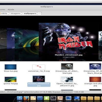Select the converse_16_9.svg thumbnail
102x102 pixels.
pyautogui.click(x=39, y=67)
